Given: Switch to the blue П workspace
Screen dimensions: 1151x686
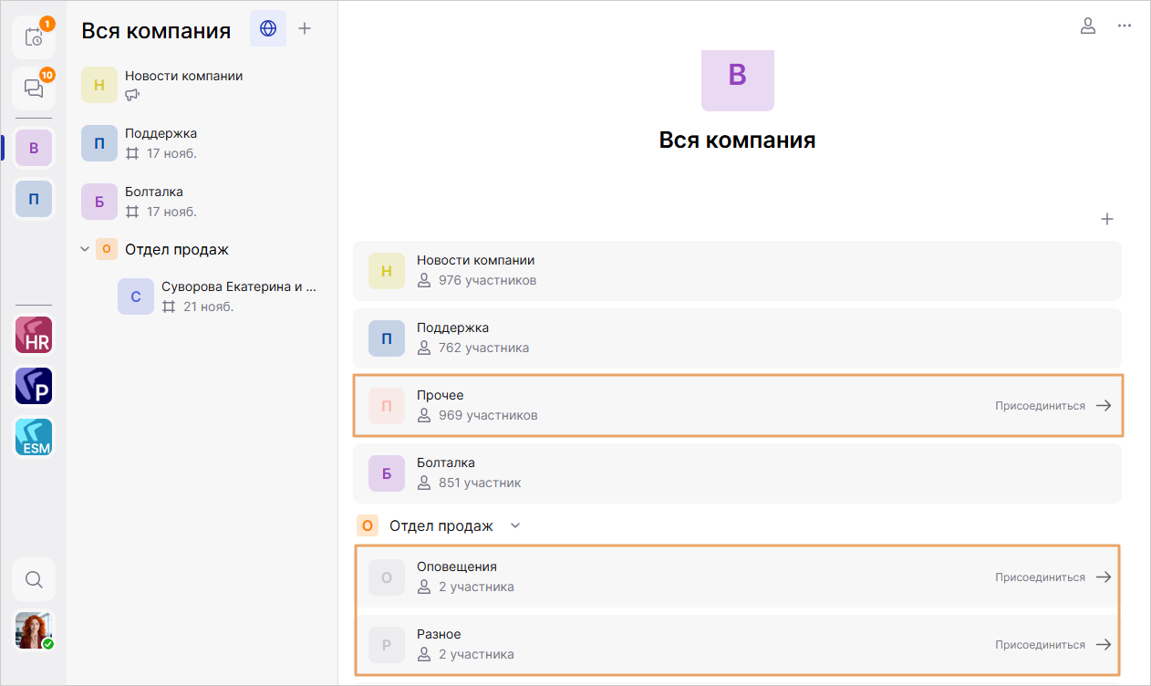Looking at the screenshot, I should pyautogui.click(x=34, y=199).
